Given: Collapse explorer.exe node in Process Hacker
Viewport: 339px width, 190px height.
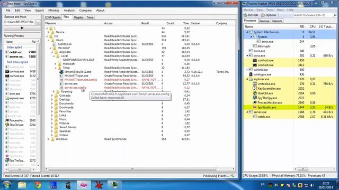Looking at the screenshot, I should coord(247,79).
